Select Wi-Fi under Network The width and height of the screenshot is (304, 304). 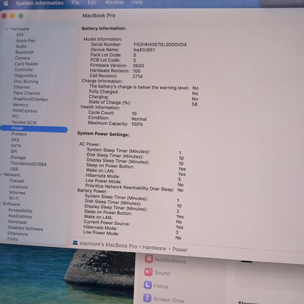click(x=14, y=198)
